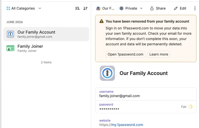
Task: Click the concealed password field
Action: [146, 107]
